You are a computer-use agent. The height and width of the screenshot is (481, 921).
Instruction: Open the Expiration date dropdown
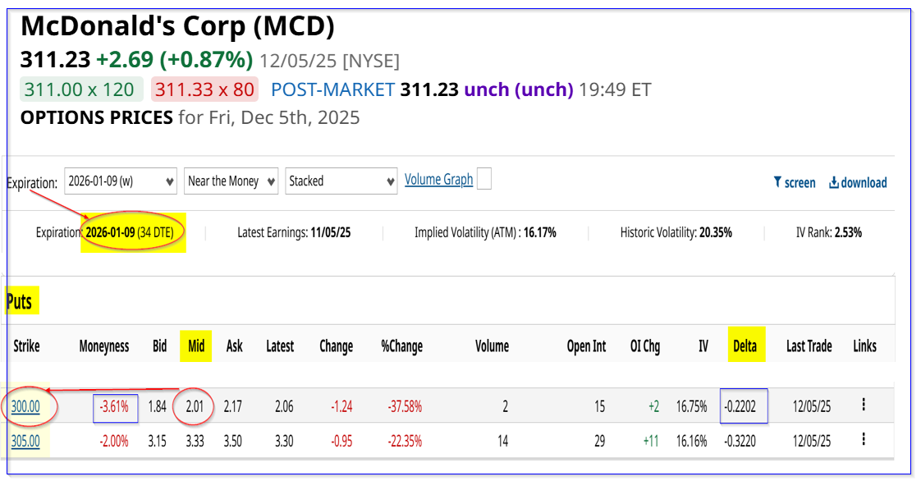coord(121,181)
